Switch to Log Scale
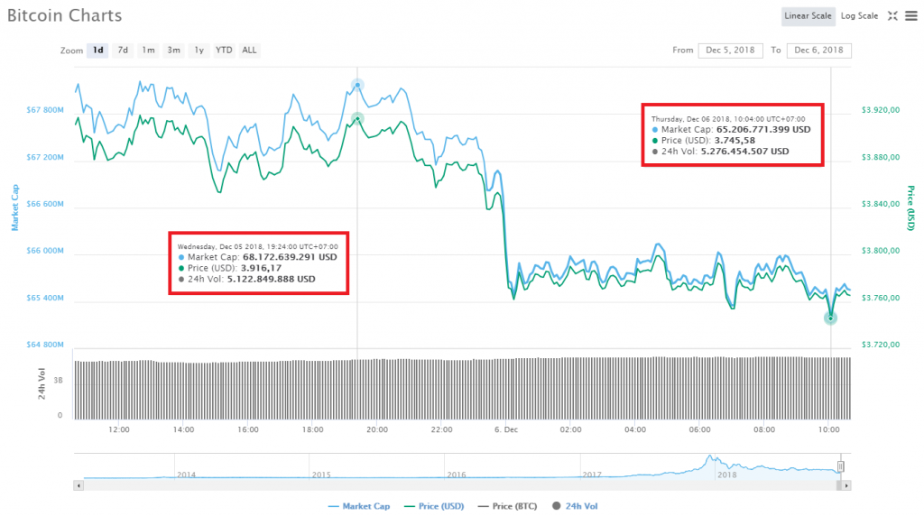 (859, 16)
